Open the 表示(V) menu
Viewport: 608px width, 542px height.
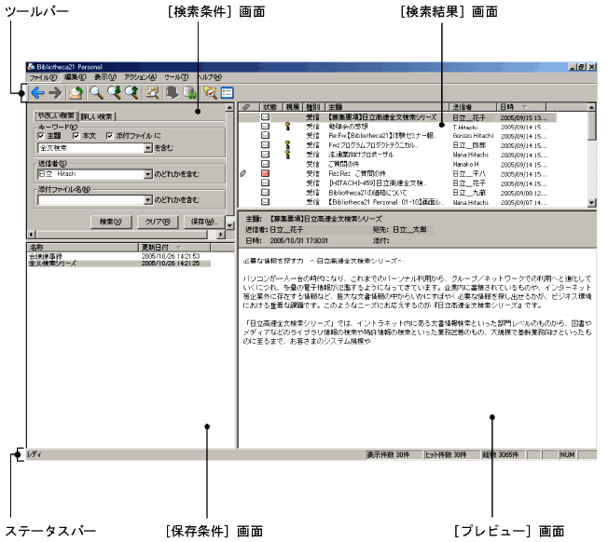click(x=104, y=77)
